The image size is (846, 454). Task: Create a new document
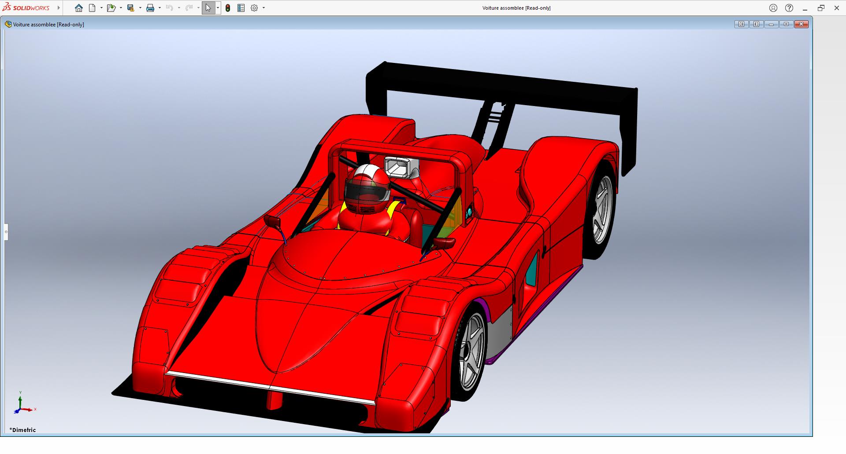point(92,8)
